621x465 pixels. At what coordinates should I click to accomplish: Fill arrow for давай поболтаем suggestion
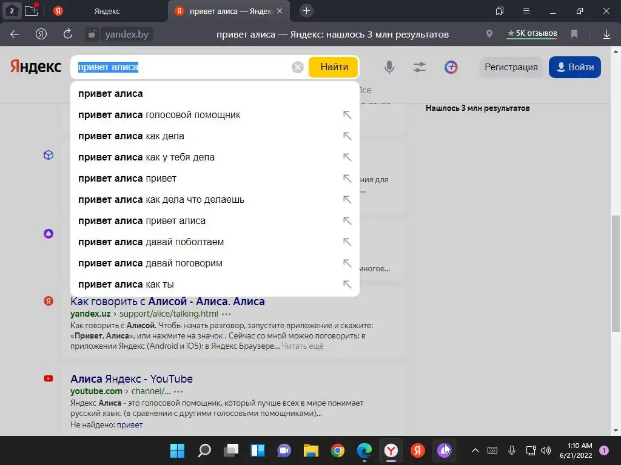347,242
